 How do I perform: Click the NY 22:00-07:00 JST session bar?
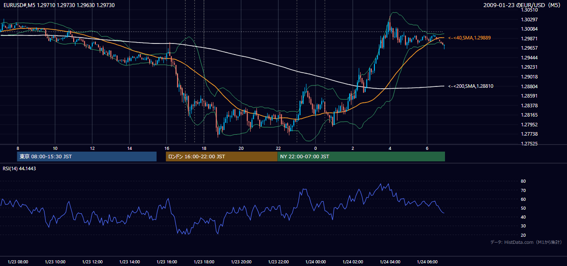pyautogui.click(x=361, y=156)
